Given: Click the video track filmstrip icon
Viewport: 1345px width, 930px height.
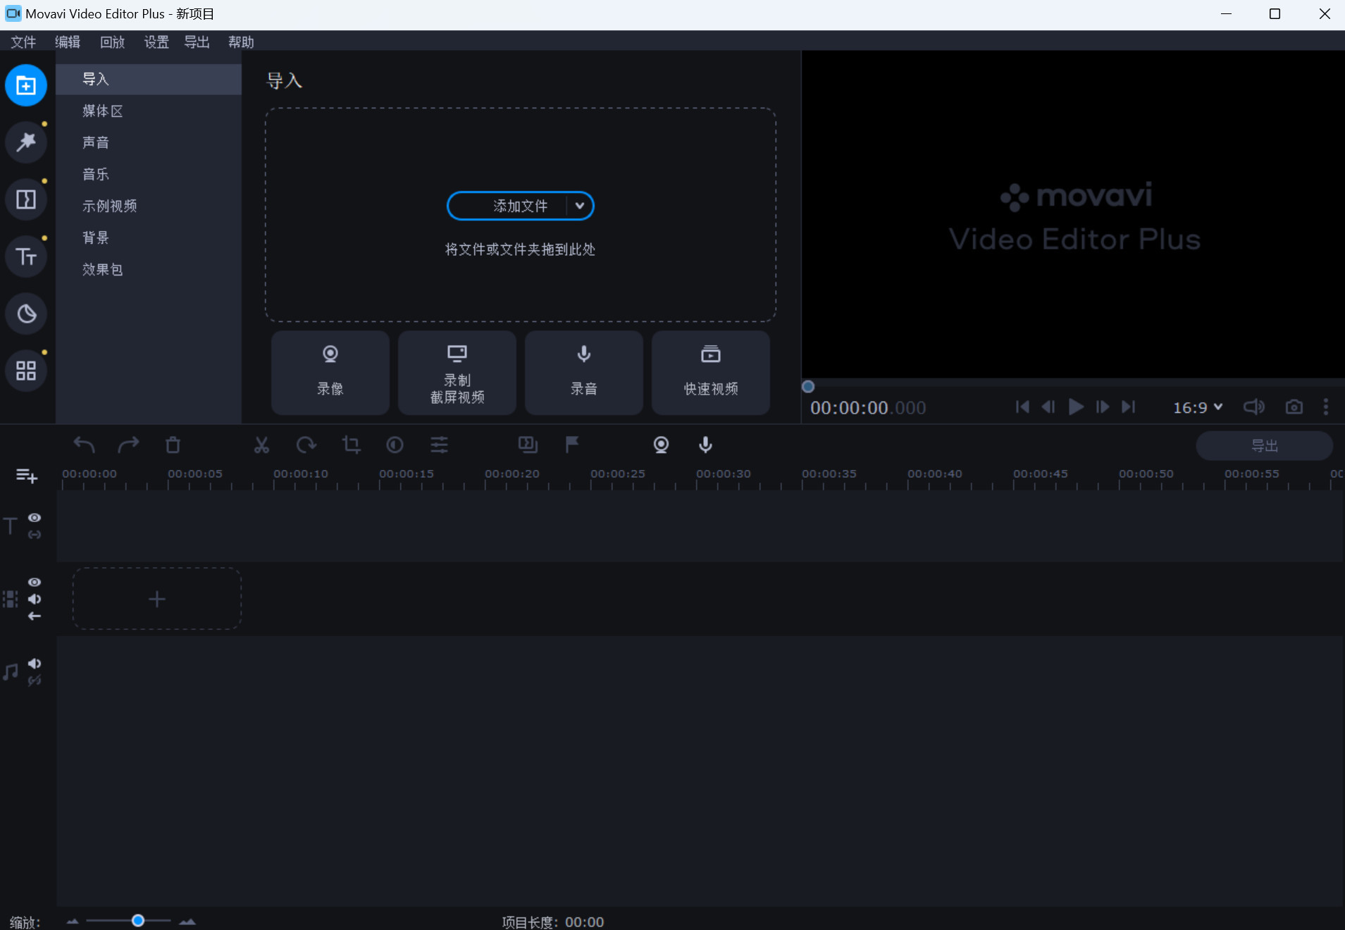Looking at the screenshot, I should coord(10,600).
